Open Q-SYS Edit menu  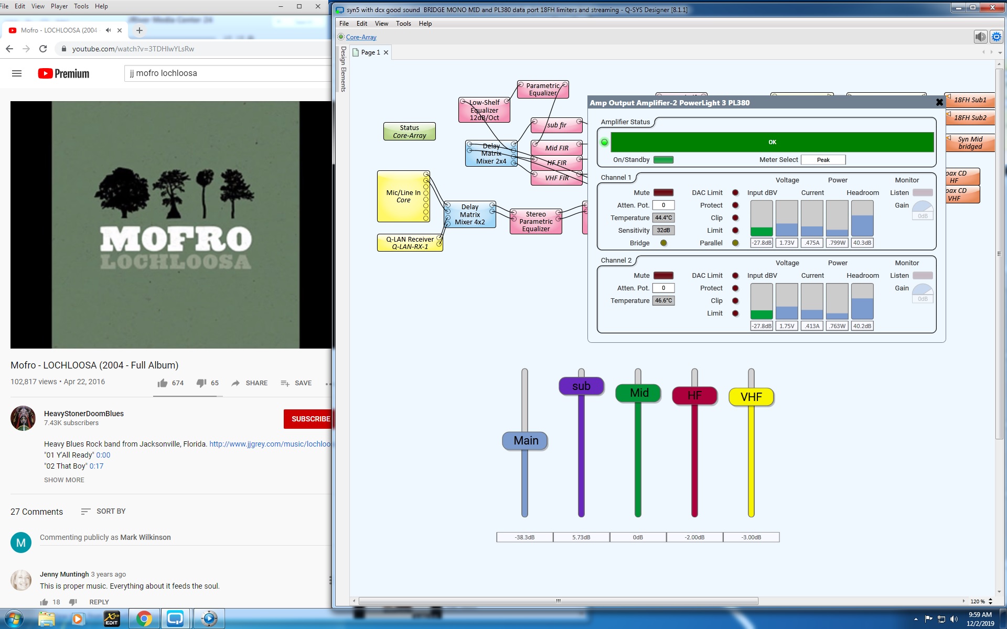click(362, 24)
